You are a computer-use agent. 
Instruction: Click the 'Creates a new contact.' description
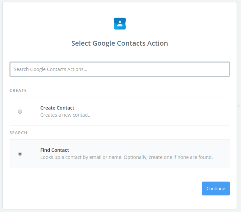tap(65, 115)
